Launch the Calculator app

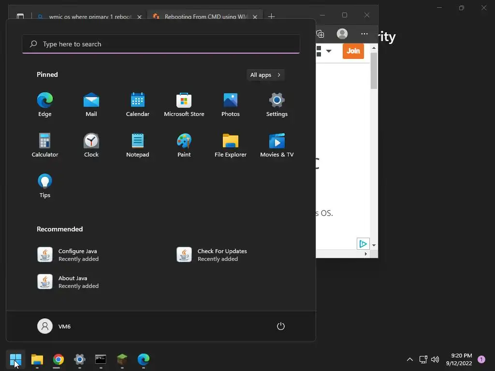pyautogui.click(x=45, y=145)
